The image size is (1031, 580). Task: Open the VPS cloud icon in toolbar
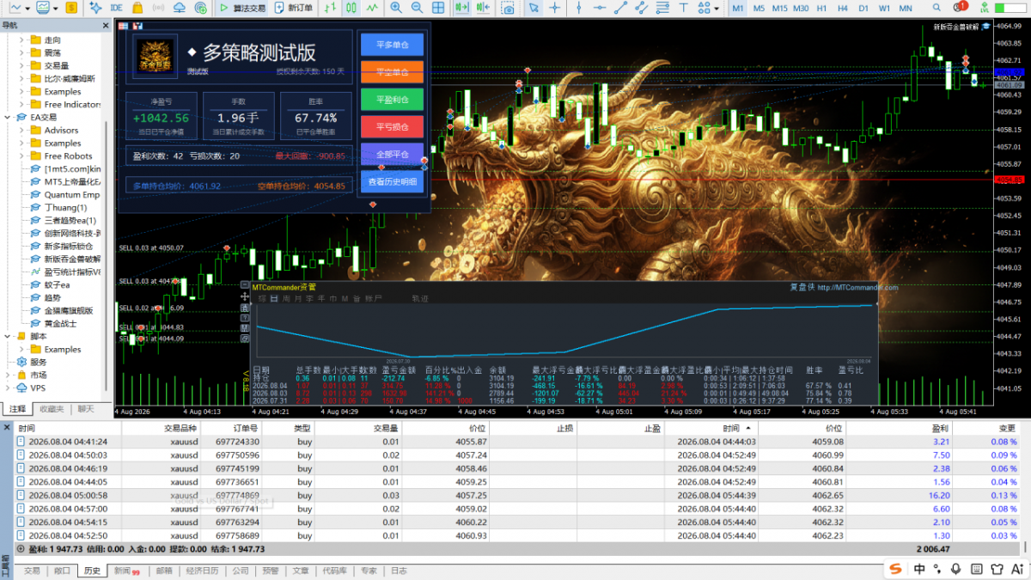pyautogui.click(x=179, y=8)
